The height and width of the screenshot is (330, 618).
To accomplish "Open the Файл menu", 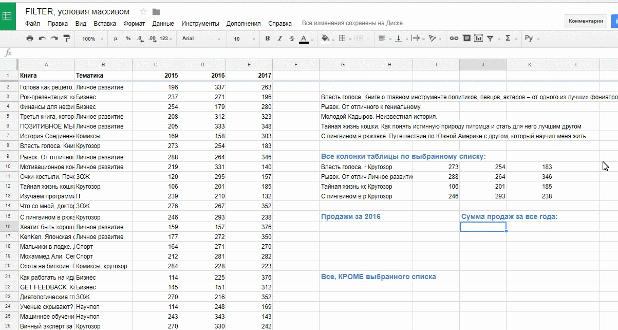I will pyautogui.click(x=32, y=24).
